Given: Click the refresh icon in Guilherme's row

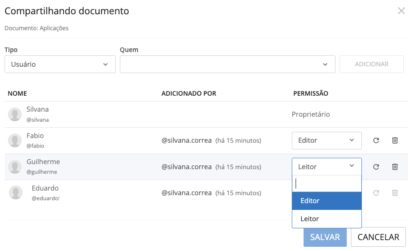Looking at the screenshot, I should coord(376,167).
